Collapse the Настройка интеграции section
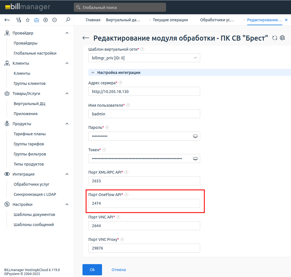The width and height of the screenshot is (291, 277). click(x=93, y=73)
